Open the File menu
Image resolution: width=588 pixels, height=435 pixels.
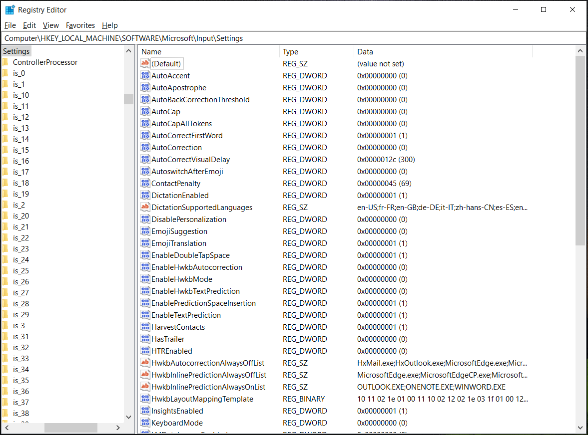10,25
